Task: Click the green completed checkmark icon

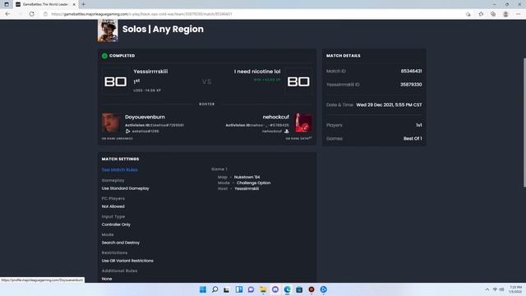Action: tap(104, 56)
